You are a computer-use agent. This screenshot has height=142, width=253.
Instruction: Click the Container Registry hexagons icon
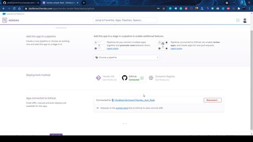151,78
